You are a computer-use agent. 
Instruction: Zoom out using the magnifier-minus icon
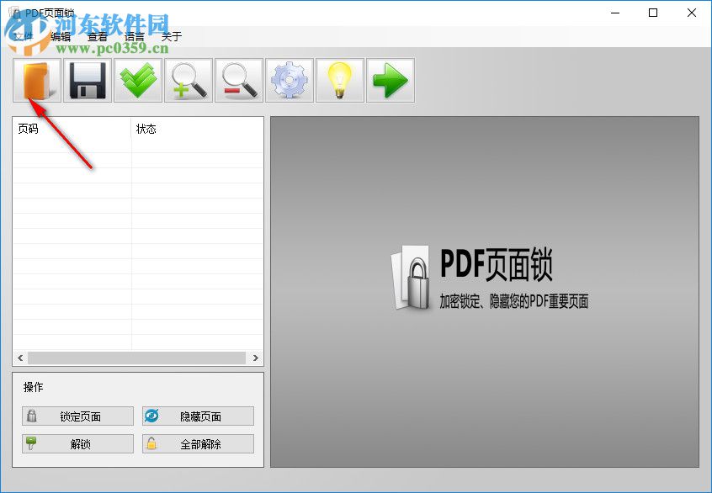pos(238,80)
